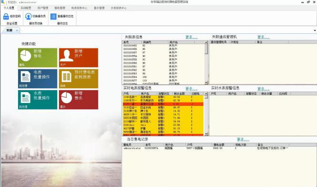The image size is (317, 187).
Task: Click 剩余金额 column header in 电表报警
Action: (x=181, y=93)
